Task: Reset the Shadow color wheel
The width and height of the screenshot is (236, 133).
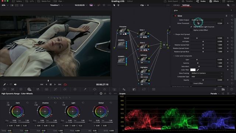Action: 55,103
